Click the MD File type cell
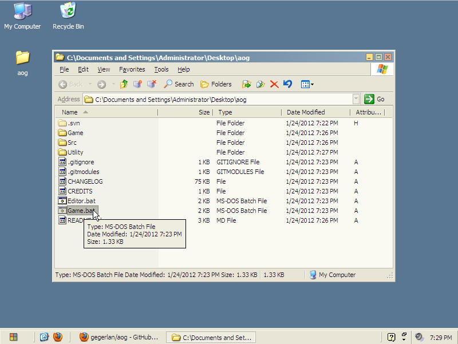The height and width of the screenshot is (344, 458). pos(226,220)
